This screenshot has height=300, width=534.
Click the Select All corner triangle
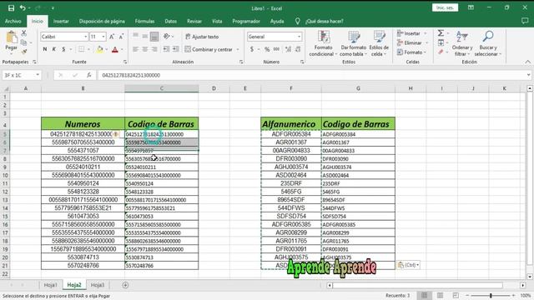point(6,88)
